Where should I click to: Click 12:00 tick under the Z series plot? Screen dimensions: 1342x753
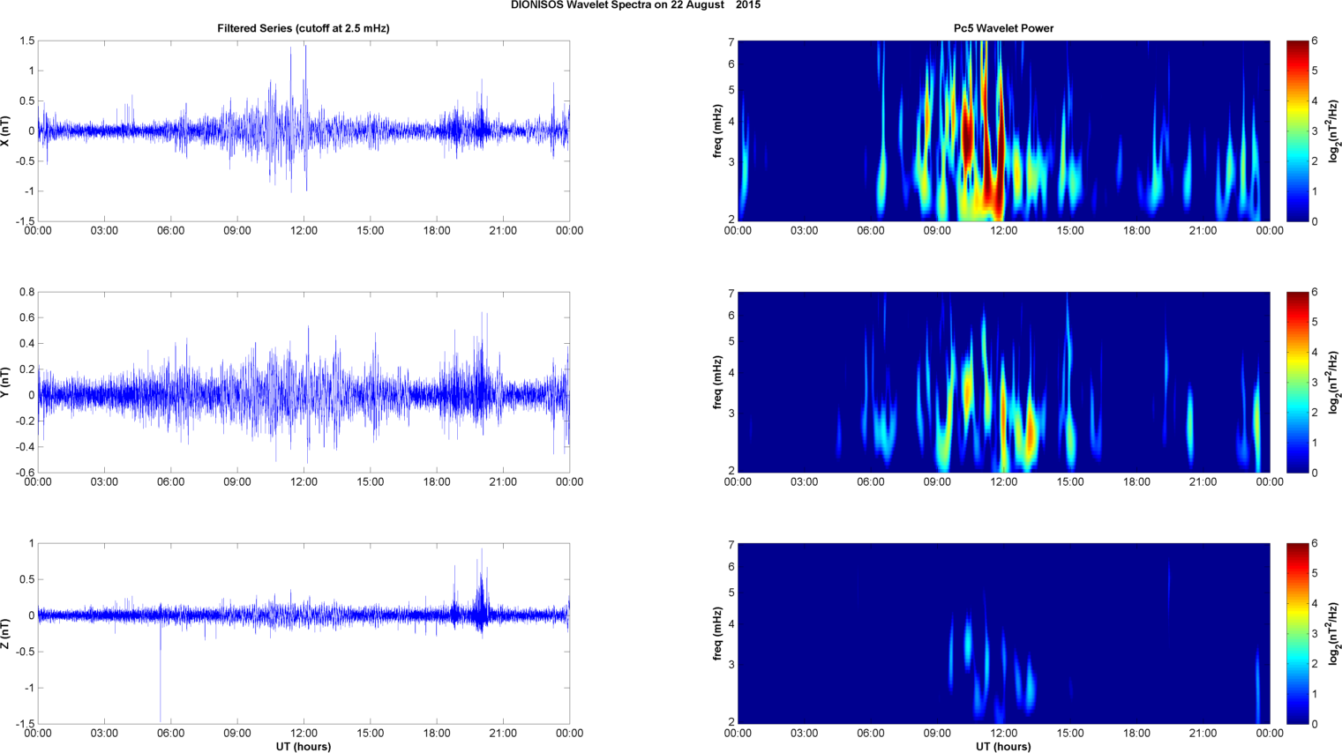pos(304,734)
